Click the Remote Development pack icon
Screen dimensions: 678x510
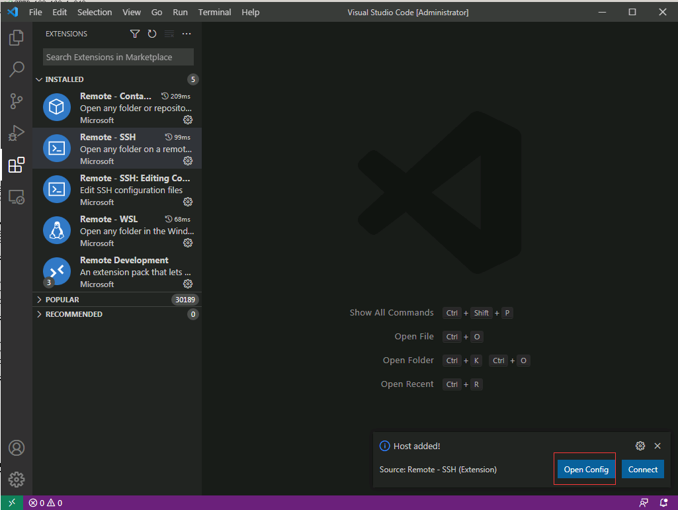(57, 271)
